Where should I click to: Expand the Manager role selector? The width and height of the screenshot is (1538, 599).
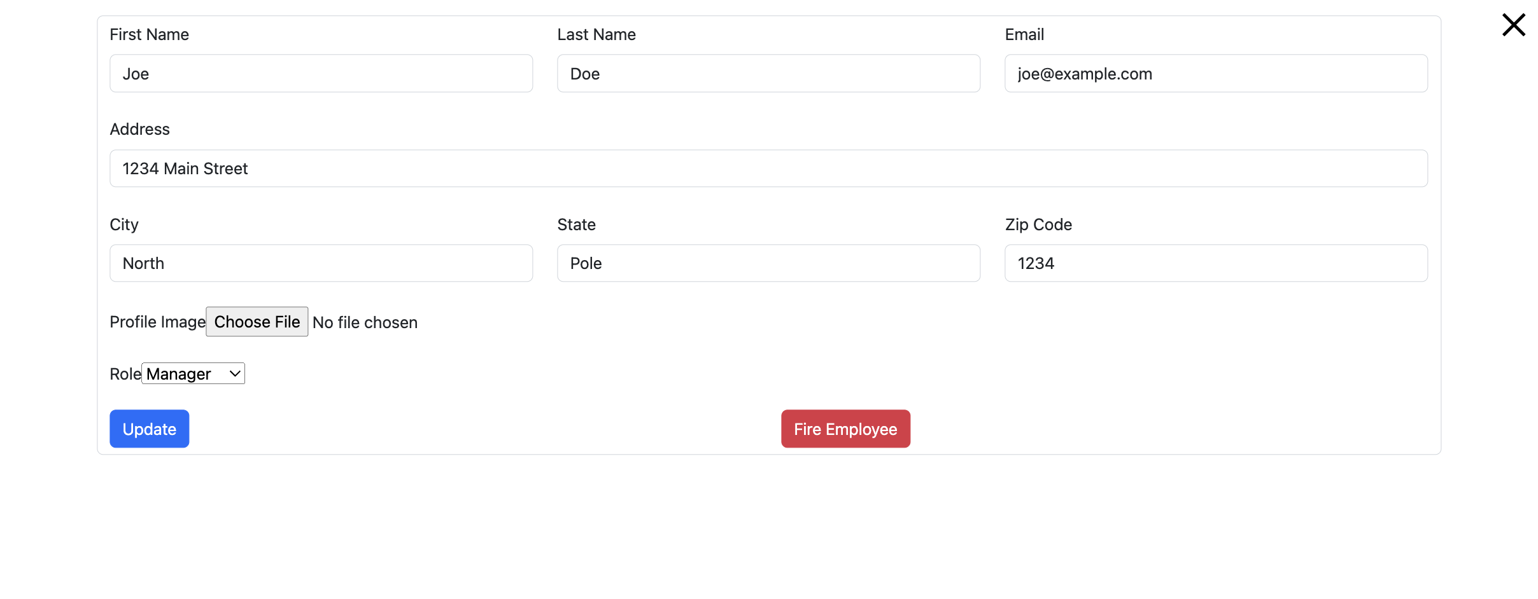(x=193, y=373)
